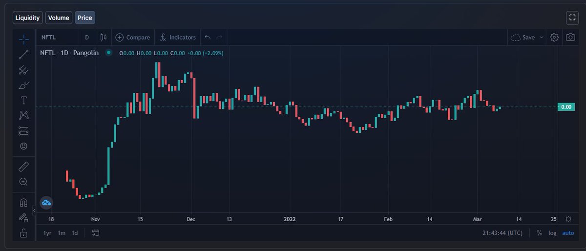Viewport: 586px width, 251px height.
Task: Toggle magnet mode for drawings
Action: (x=23, y=203)
